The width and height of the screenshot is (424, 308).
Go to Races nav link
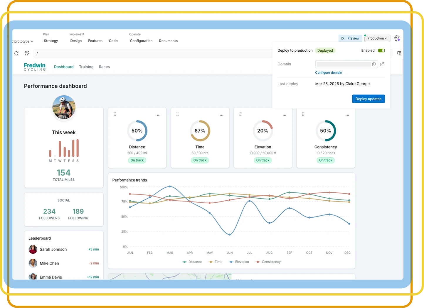[104, 67]
